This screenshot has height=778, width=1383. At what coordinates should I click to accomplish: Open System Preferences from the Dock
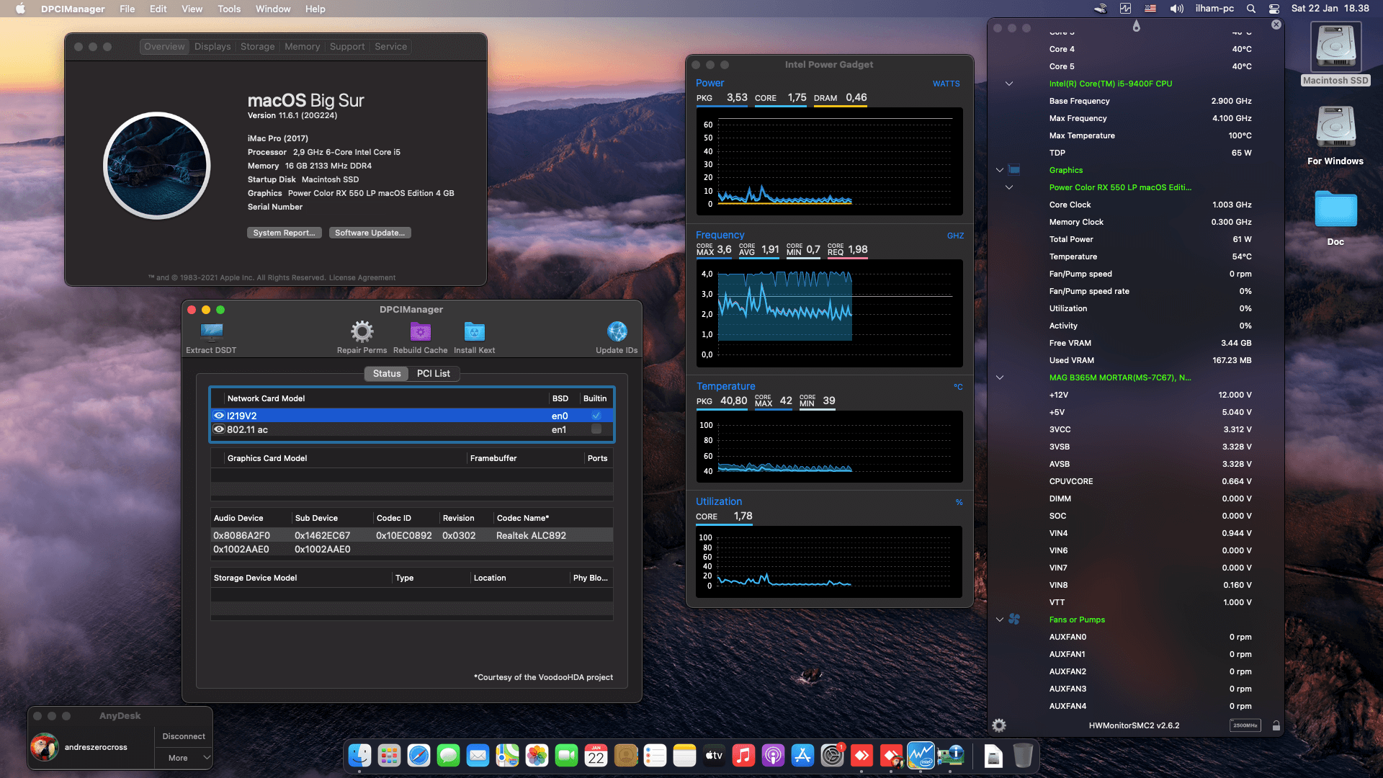point(832,755)
